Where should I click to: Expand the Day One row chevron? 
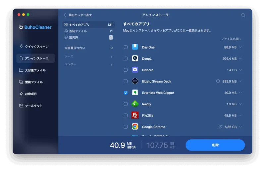coord(240,47)
